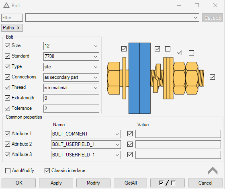Open the Paths -> menu button
Viewport: 225px width, 189px height.
point(12,28)
